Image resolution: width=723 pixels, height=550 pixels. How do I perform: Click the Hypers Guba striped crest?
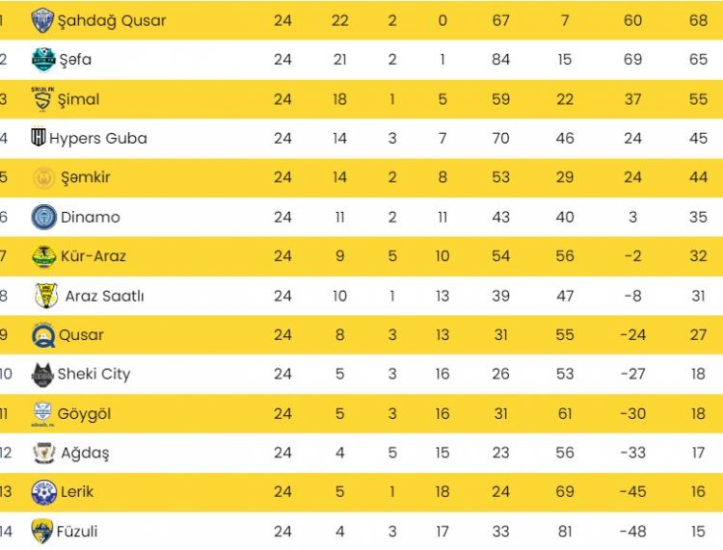click(39, 138)
